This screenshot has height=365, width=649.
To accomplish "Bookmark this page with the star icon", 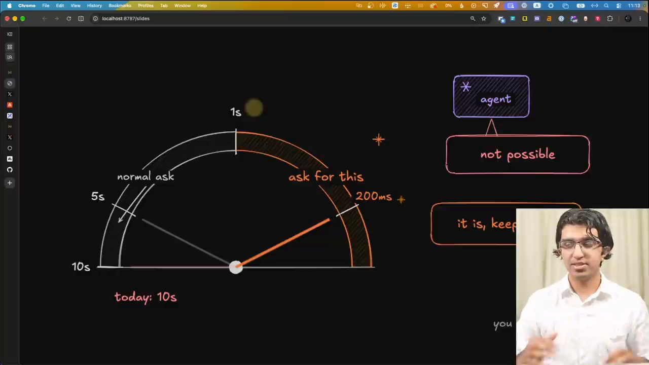I will pyautogui.click(x=484, y=19).
